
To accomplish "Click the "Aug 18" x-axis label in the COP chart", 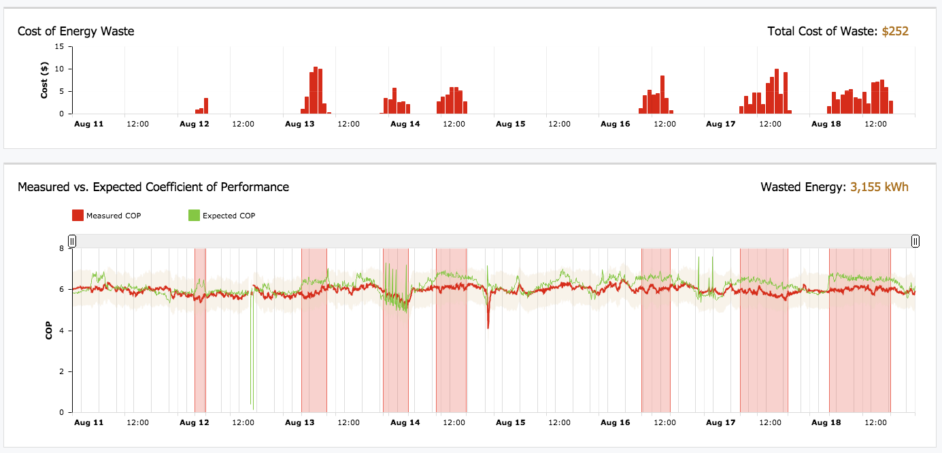I will (826, 422).
